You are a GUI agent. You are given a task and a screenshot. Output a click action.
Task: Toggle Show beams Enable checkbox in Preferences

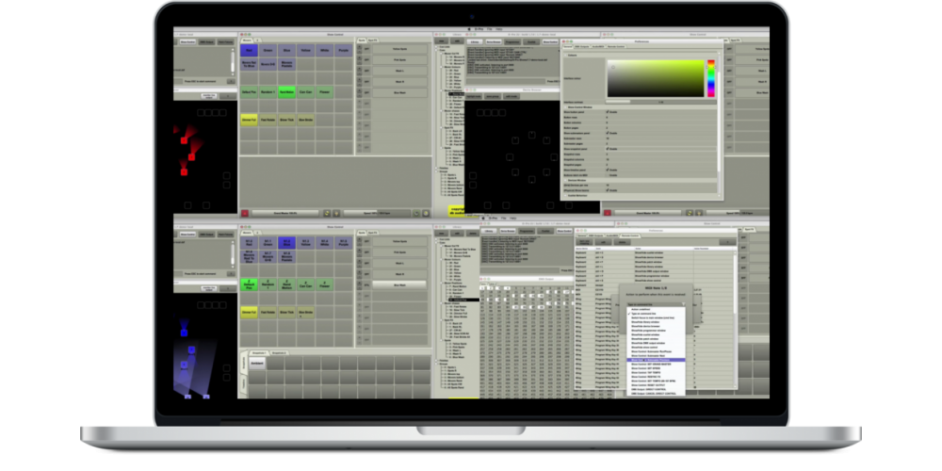(608, 190)
